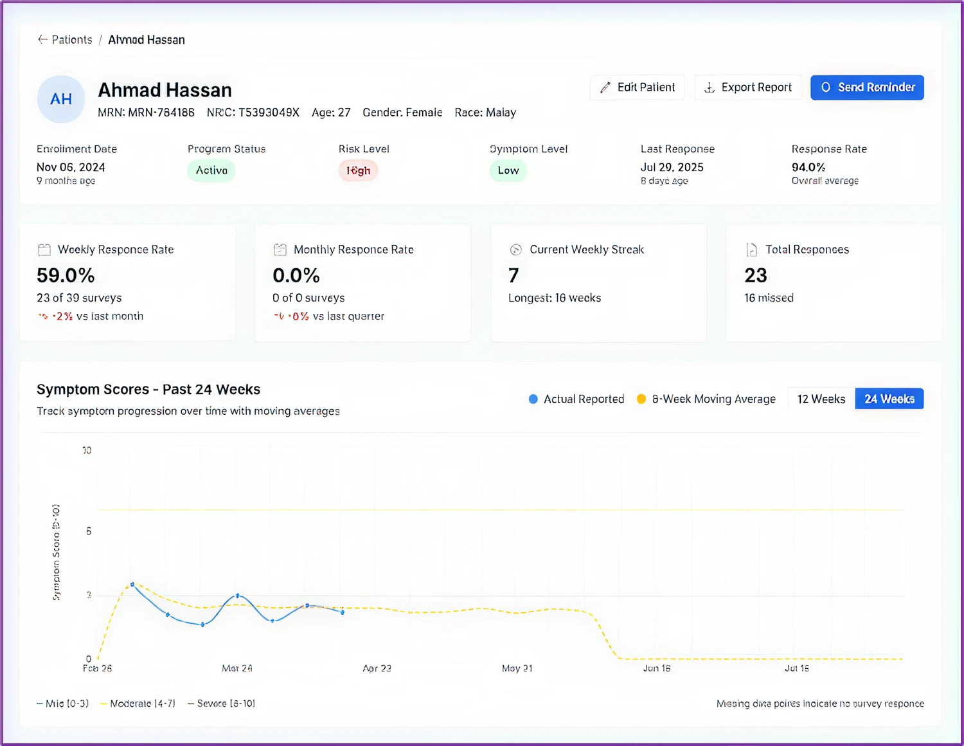Image resolution: width=964 pixels, height=746 pixels.
Task: Click the streak icon beside Current Weekly Streak
Action: click(515, 250)
